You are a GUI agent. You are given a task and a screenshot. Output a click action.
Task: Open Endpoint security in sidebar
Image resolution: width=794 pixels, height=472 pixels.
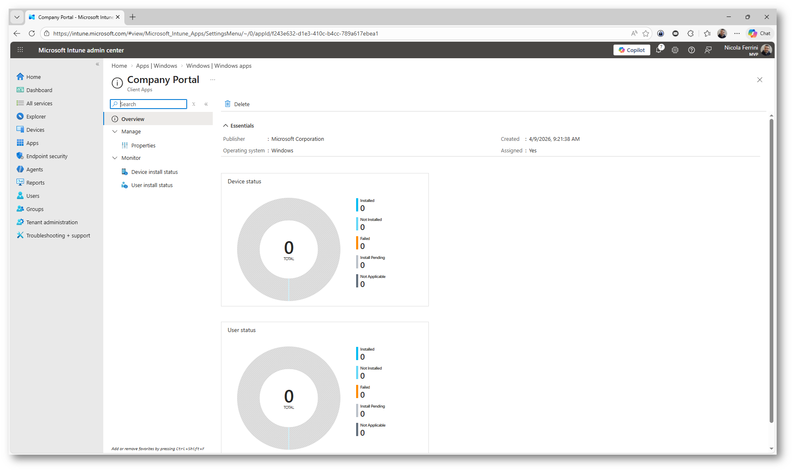(x=47, y=156)
